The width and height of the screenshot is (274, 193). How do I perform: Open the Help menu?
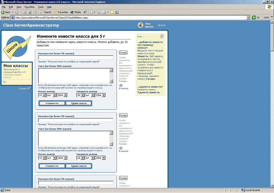click(49, 7)
